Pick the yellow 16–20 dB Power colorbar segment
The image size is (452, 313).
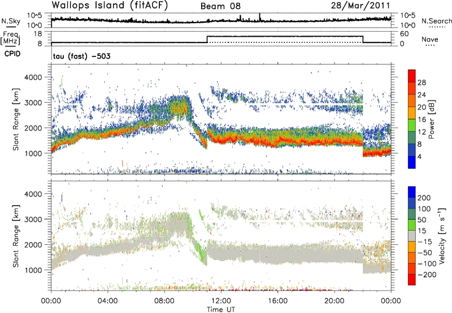tap(412, 112)
